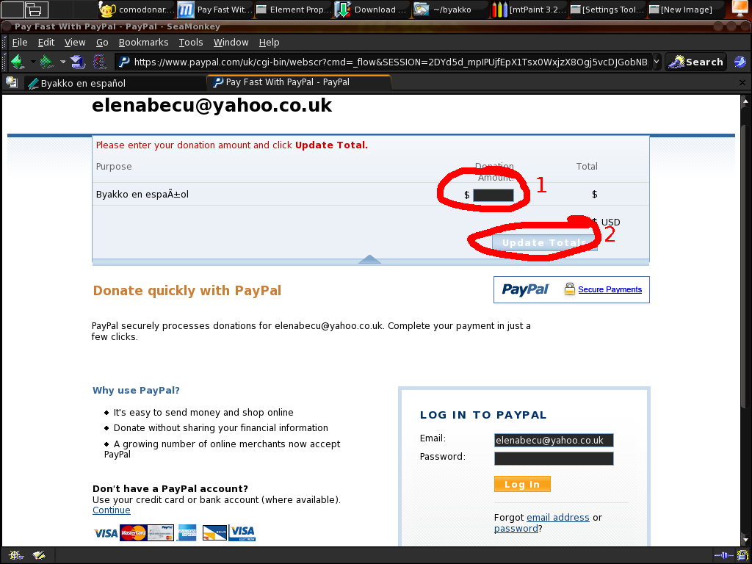The height and width of the screenshot is (564, 752).
Task: Open the Back button history dropdown arrow
Action: [x=32, y=62]
